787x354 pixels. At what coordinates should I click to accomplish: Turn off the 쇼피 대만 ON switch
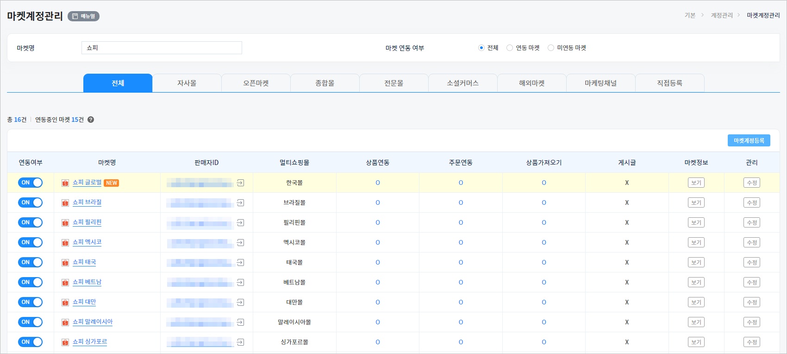pos(31,302)
